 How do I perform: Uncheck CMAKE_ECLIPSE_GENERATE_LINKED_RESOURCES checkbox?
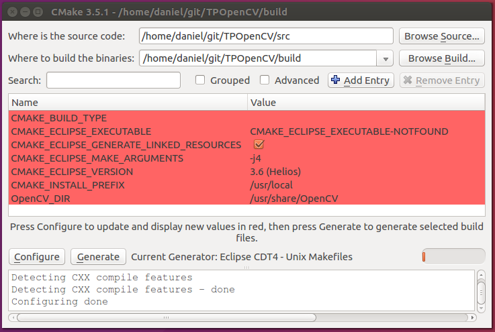259,145
